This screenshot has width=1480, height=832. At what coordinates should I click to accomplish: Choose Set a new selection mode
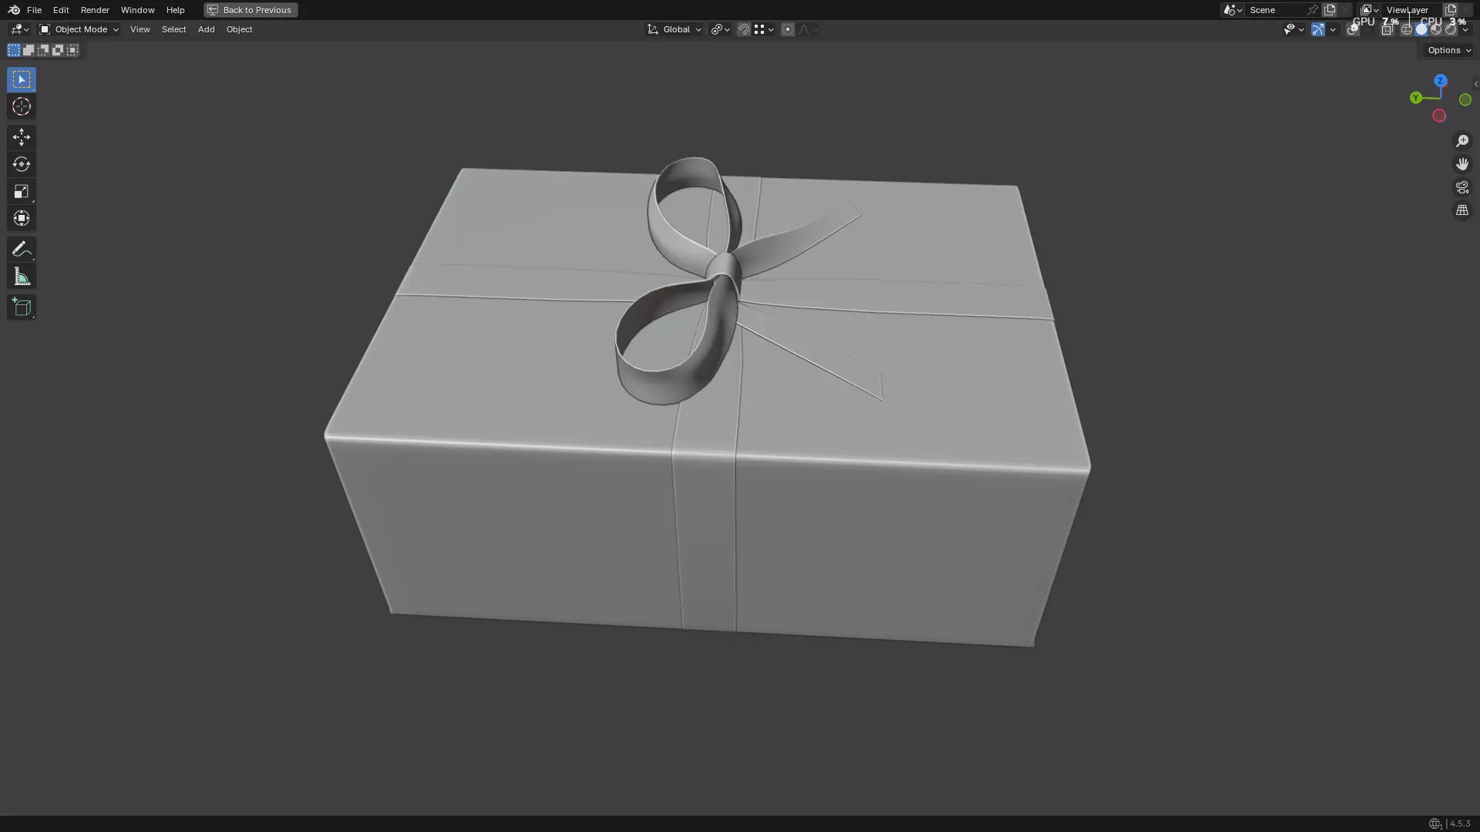[14, 50]
